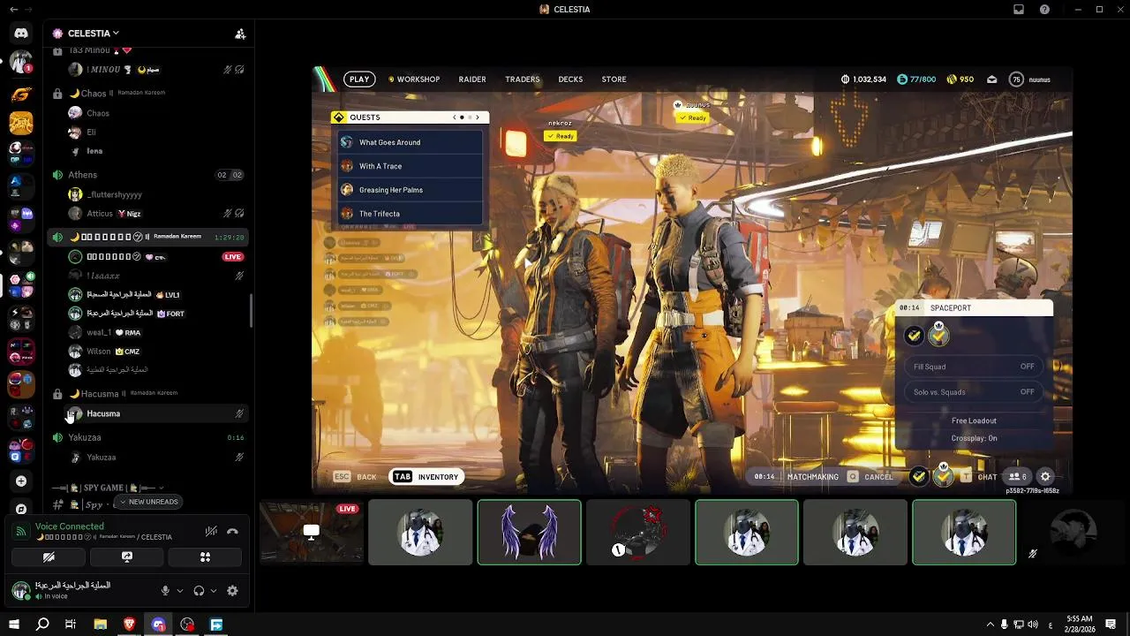The height and width of the screenshot is (636, 1130).
Task: Open Brave browser in taskbar
Action: 129,625
